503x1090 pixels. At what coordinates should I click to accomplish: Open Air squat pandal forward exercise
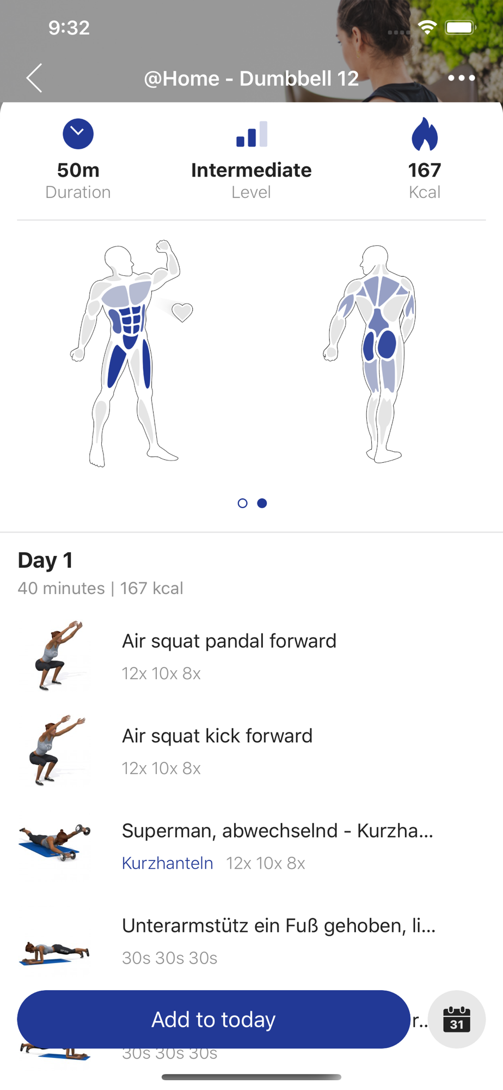tap(251, 656)
